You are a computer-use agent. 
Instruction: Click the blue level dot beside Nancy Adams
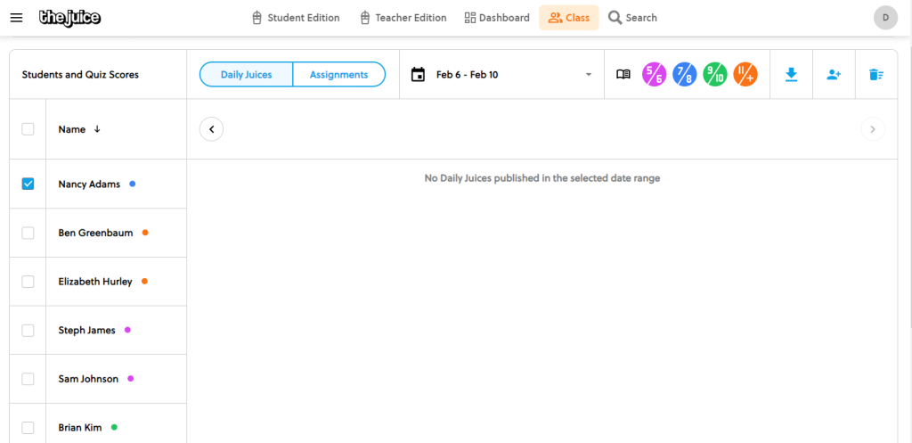click(x=132, y=184)
